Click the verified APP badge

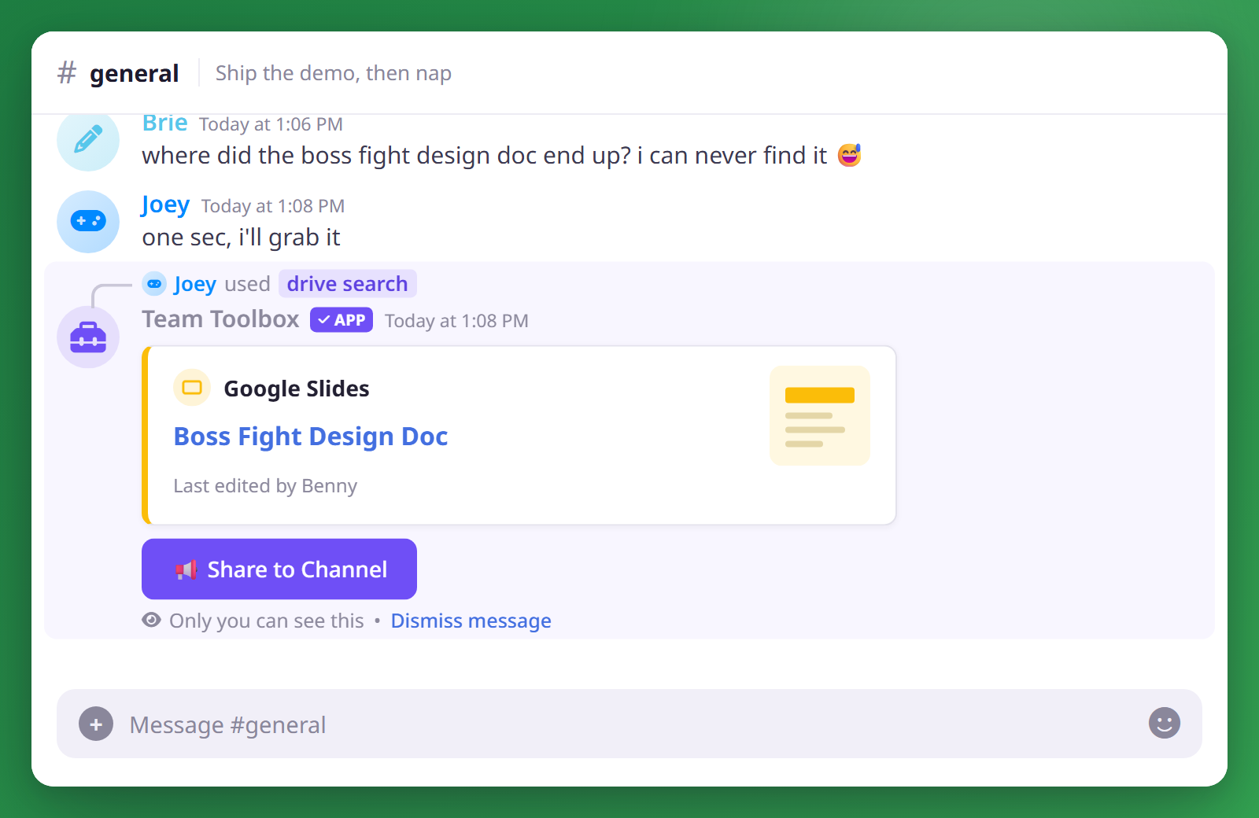pyautogui.click(x=342, y=320)
